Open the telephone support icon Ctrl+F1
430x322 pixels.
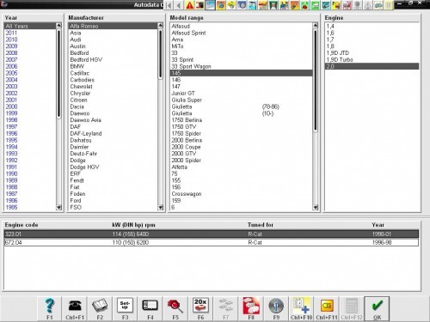coord(75,308)
